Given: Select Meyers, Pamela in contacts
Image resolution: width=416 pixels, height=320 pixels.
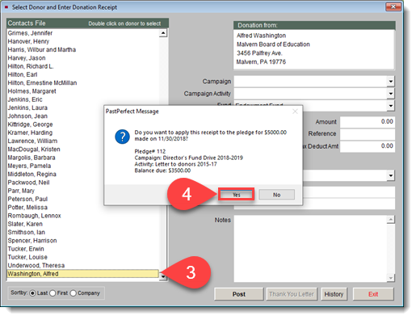Looking at the screenshot, I should coord(29,166).
